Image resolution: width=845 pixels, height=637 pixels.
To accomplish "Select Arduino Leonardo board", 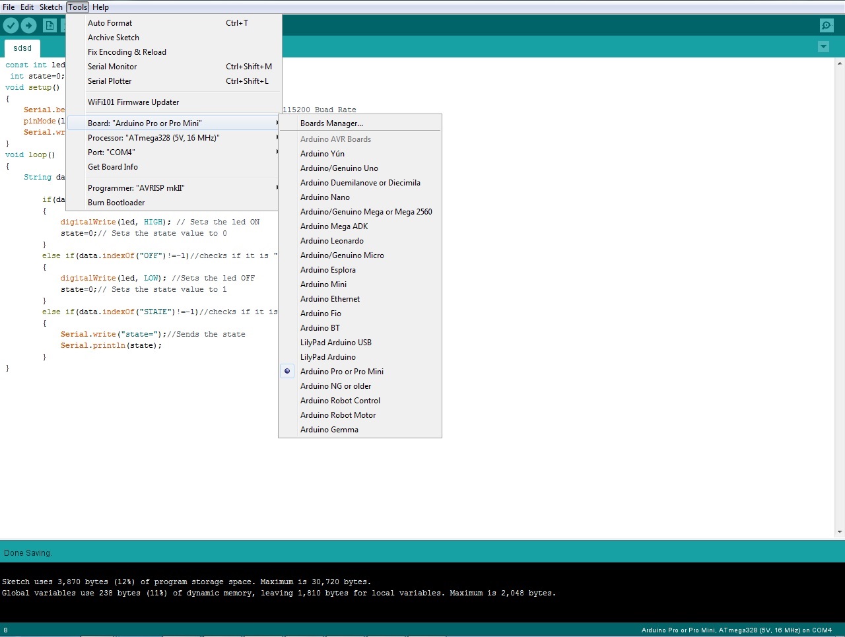I will [x=360, y=241].
